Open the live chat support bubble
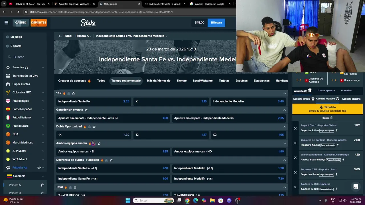This screenshot has height=205, width=365. coord(356,187)
